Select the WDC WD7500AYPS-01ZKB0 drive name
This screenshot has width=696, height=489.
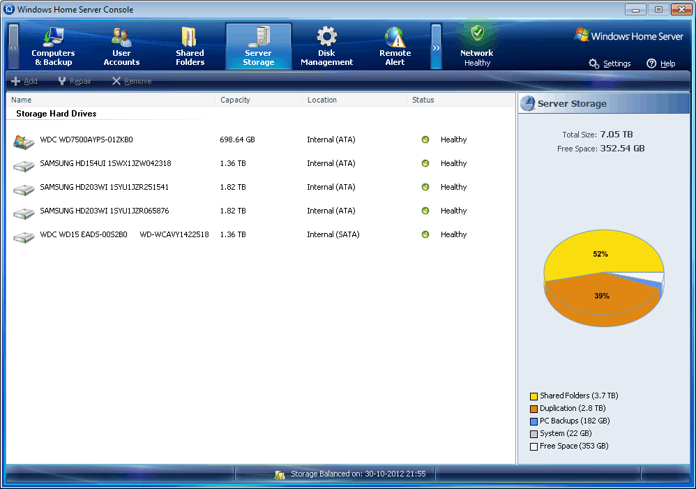[x=86, y=140]
